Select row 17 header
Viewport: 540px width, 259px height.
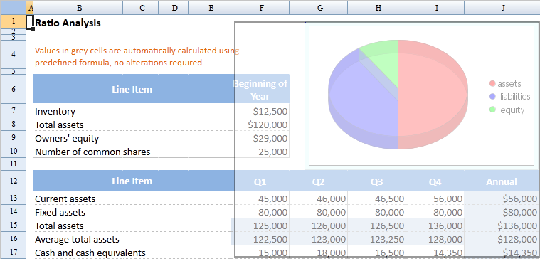click(14, 252)
